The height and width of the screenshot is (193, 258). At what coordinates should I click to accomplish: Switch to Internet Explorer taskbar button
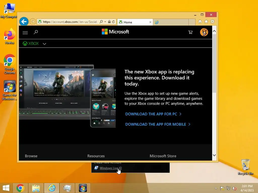51,188
